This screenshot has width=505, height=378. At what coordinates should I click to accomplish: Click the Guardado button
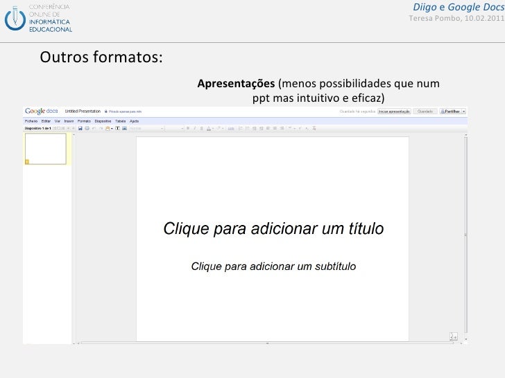[x=425, y=111]
